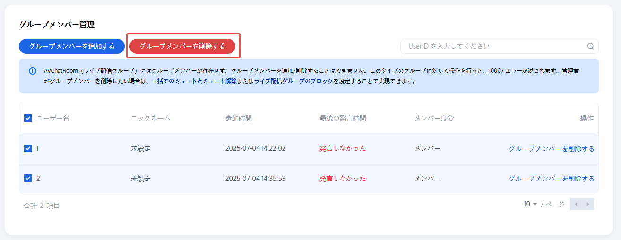This screenshot has width=621, height=240.
Task: Click the search magnifier icon
Action: tap(590, 46)
